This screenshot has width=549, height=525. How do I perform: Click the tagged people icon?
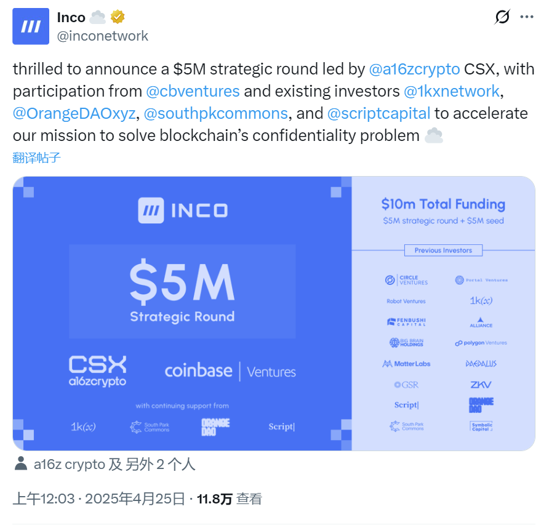tap(20, 464)
